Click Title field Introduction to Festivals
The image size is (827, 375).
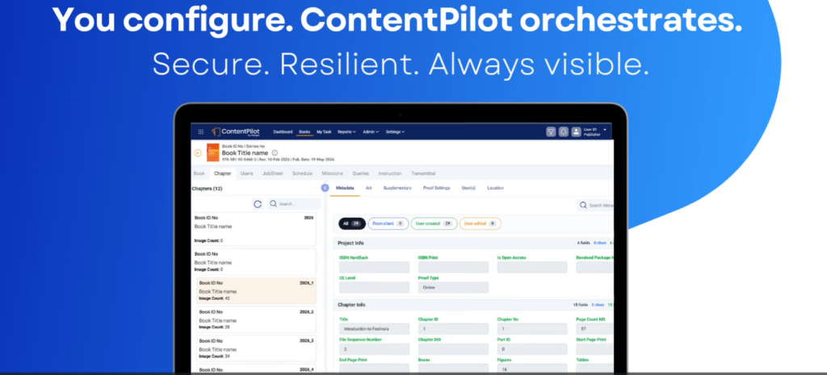click(375, 329)
